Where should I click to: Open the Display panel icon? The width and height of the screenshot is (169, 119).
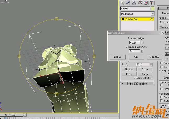pyautogui.click(x=146, y=3)
